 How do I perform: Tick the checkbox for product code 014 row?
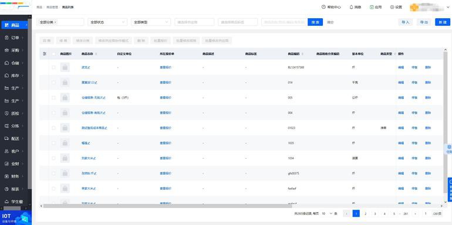point(53,82)
